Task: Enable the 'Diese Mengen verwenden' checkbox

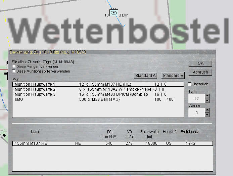Action: [x=14, y=67]
